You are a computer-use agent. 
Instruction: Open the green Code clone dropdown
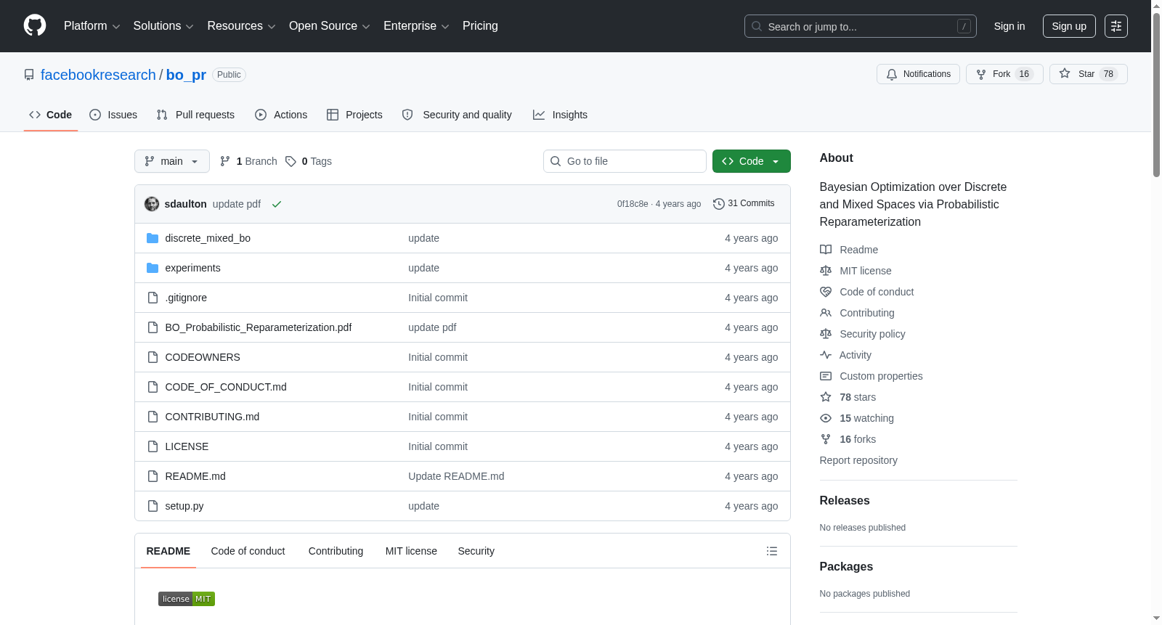point(752,161)
